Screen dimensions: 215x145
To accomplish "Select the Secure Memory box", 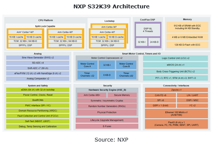I will pyautogui.click(x=122, y=95).
